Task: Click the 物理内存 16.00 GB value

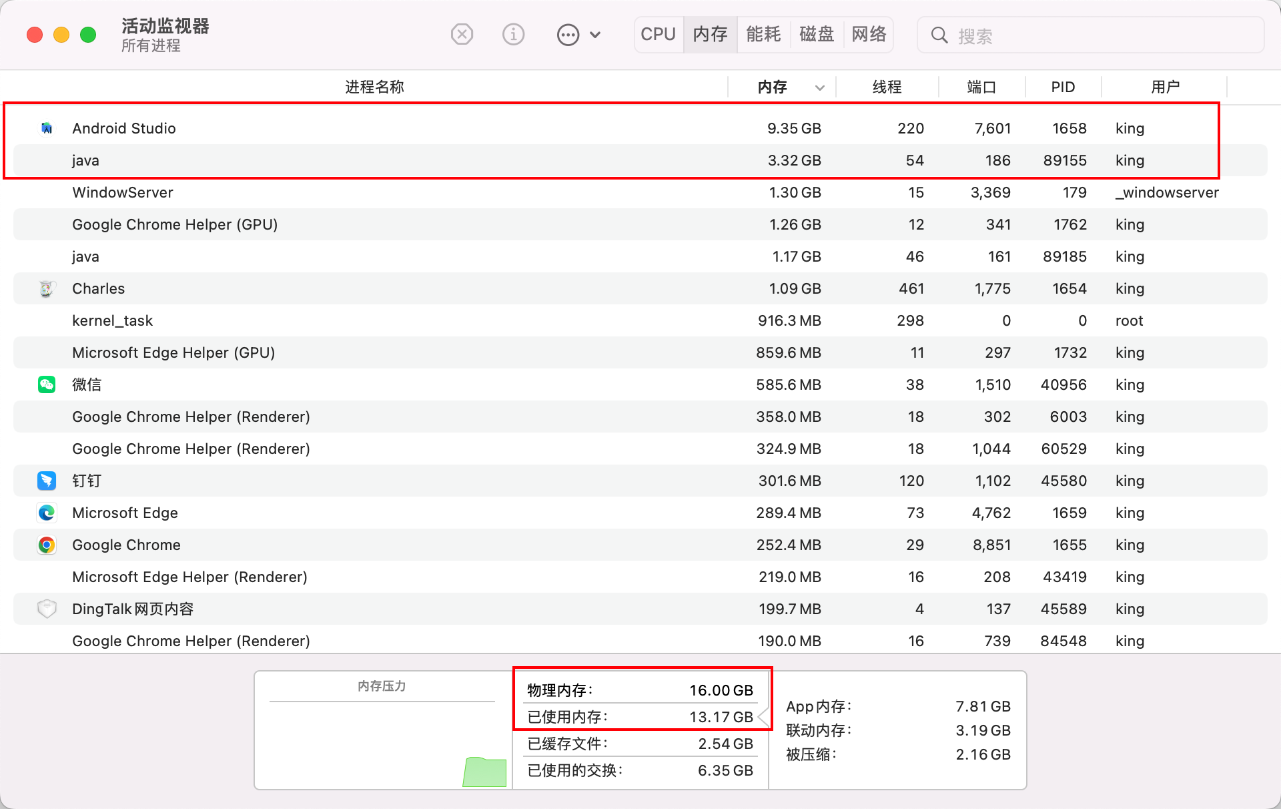Action: 721,690
